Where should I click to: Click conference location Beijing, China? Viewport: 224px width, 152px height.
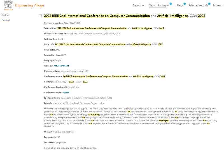pos(72,87)
